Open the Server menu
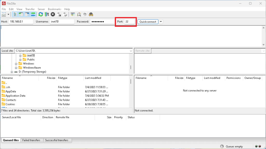The height and width of the screenshot is (149, 266). pyautogui.click(x=41, y=9)
